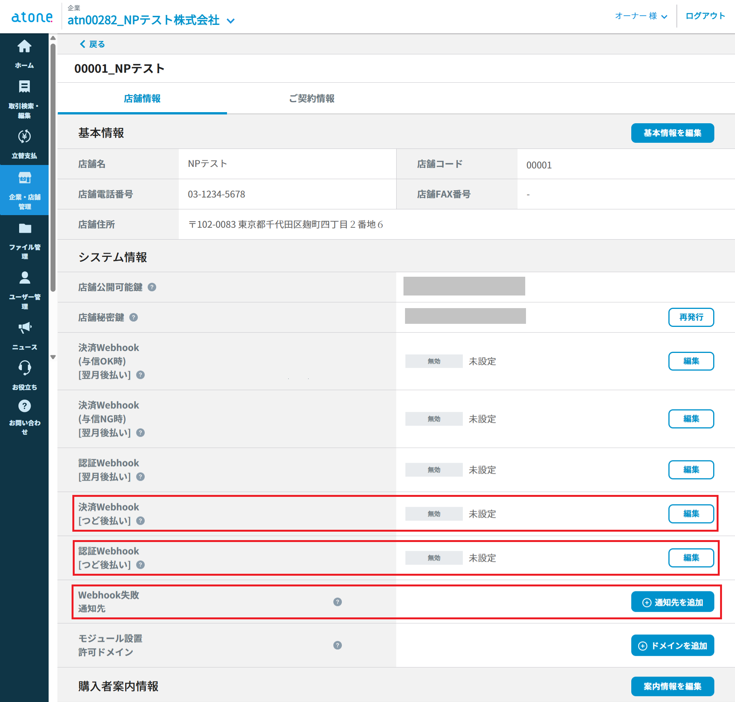The width and height of the screenshot is (735, 702).
Task: Toggle 無効 status for 決済Webhook つど後払い
Action: tap(434, 514)
